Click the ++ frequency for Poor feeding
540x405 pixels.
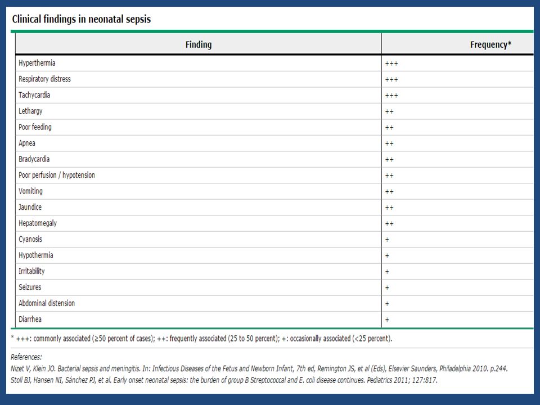389,128
